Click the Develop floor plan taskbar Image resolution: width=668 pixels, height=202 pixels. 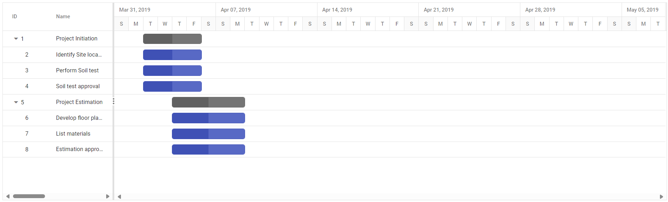(x=208, y=118)
